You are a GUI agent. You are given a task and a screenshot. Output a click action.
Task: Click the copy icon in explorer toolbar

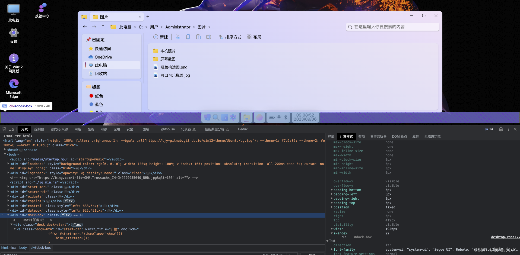pos(188,37)
